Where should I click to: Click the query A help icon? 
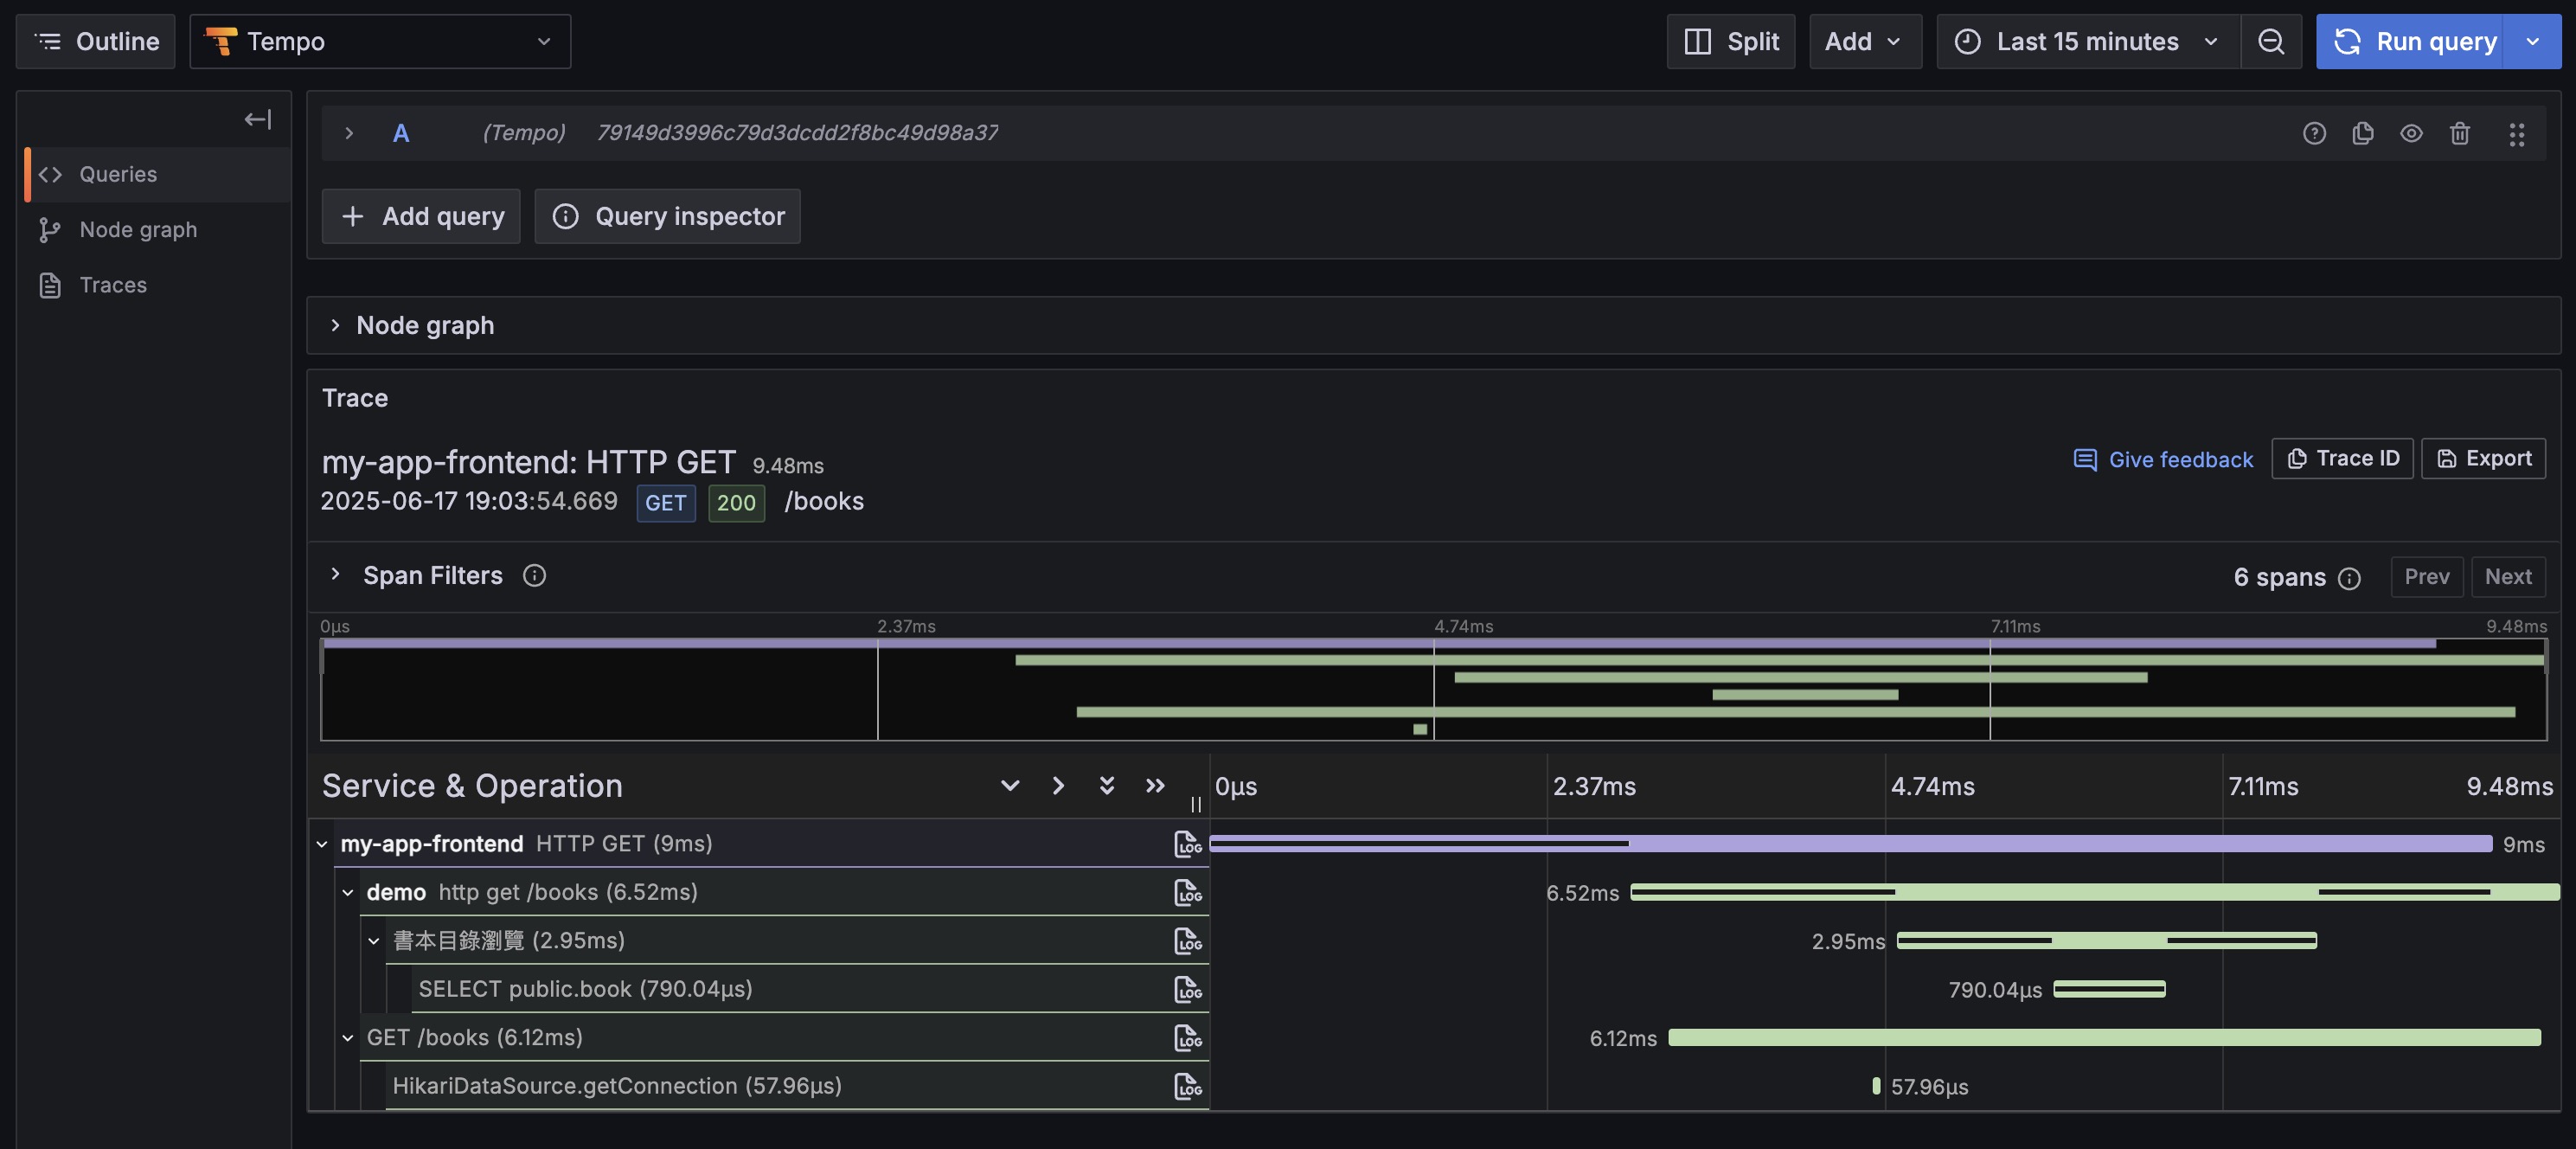tap(2313, 133)
